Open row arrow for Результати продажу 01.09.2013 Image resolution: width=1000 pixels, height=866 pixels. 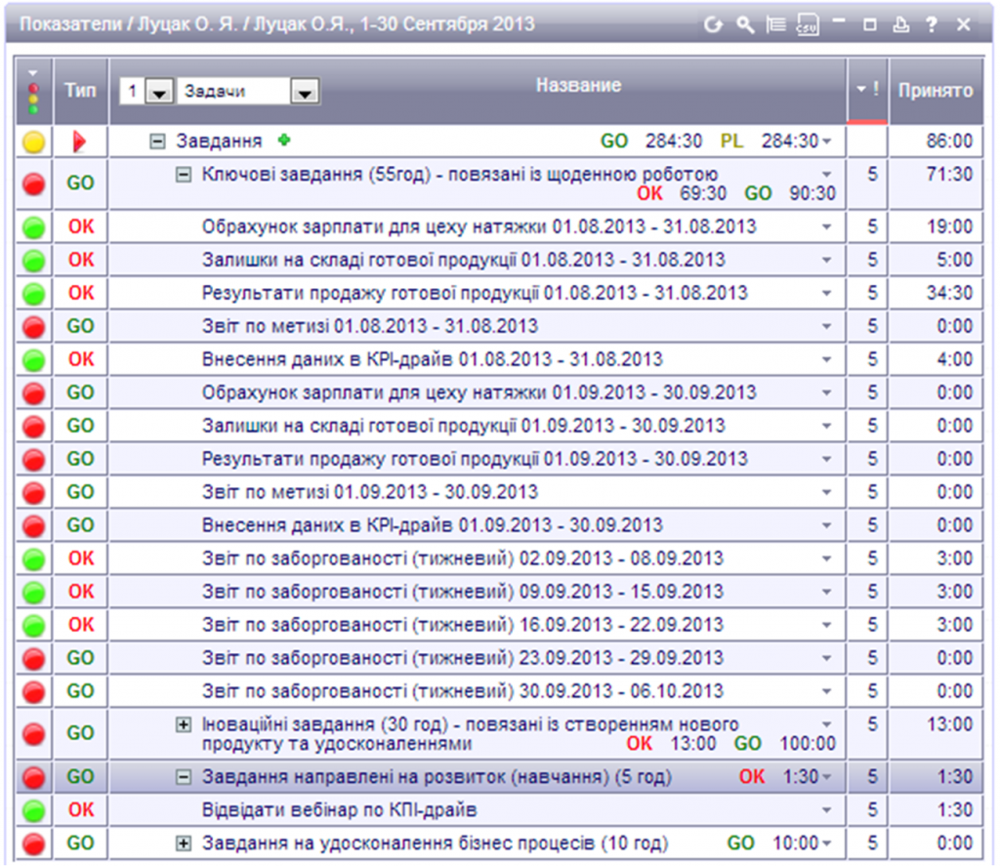(826, 459)
